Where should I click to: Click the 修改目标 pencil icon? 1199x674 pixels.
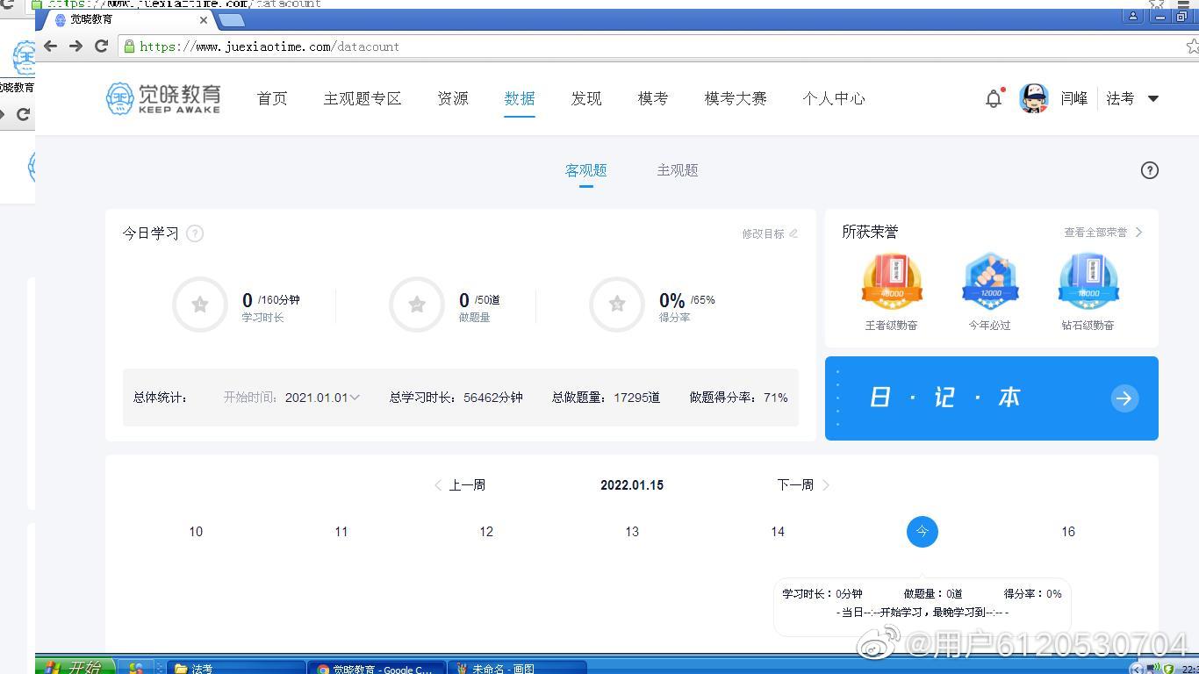[793, 233]
